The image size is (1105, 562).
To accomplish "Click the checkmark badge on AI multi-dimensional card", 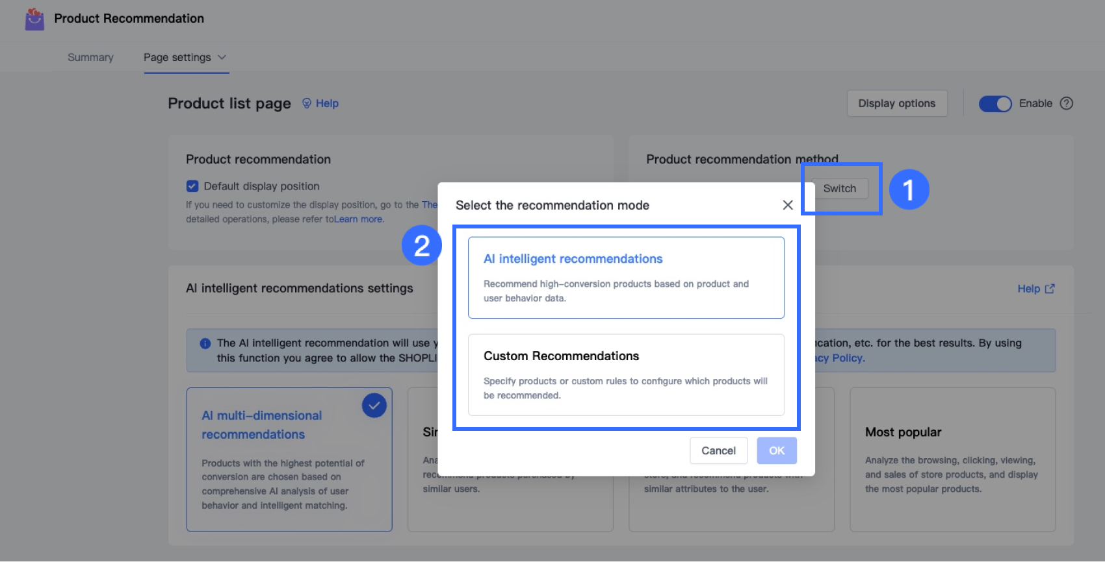I will 374,406.
